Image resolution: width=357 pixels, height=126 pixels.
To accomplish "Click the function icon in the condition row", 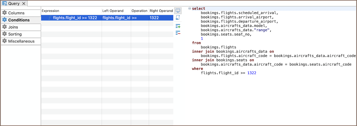I will coord(50,18).
